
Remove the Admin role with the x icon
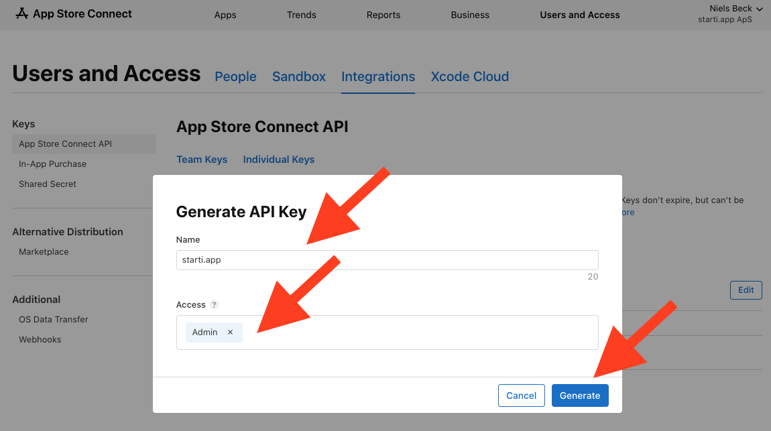pyautogui.click(x=230, y=332)
